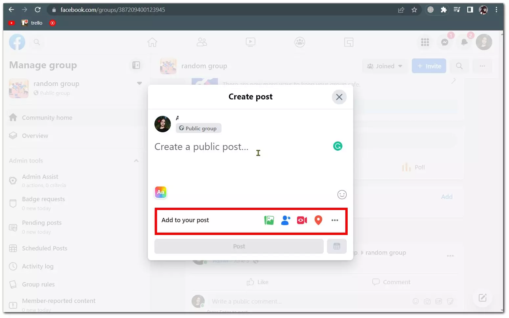Image resolution: width=509 pixels, height=318 pixels.
Task: Open YouTube bookmark icon
Action: point(12,23)
